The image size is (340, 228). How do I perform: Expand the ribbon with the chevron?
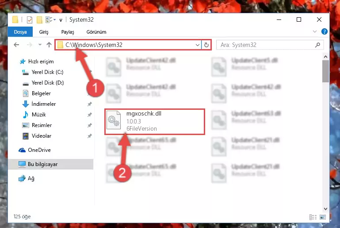point(315,32)
